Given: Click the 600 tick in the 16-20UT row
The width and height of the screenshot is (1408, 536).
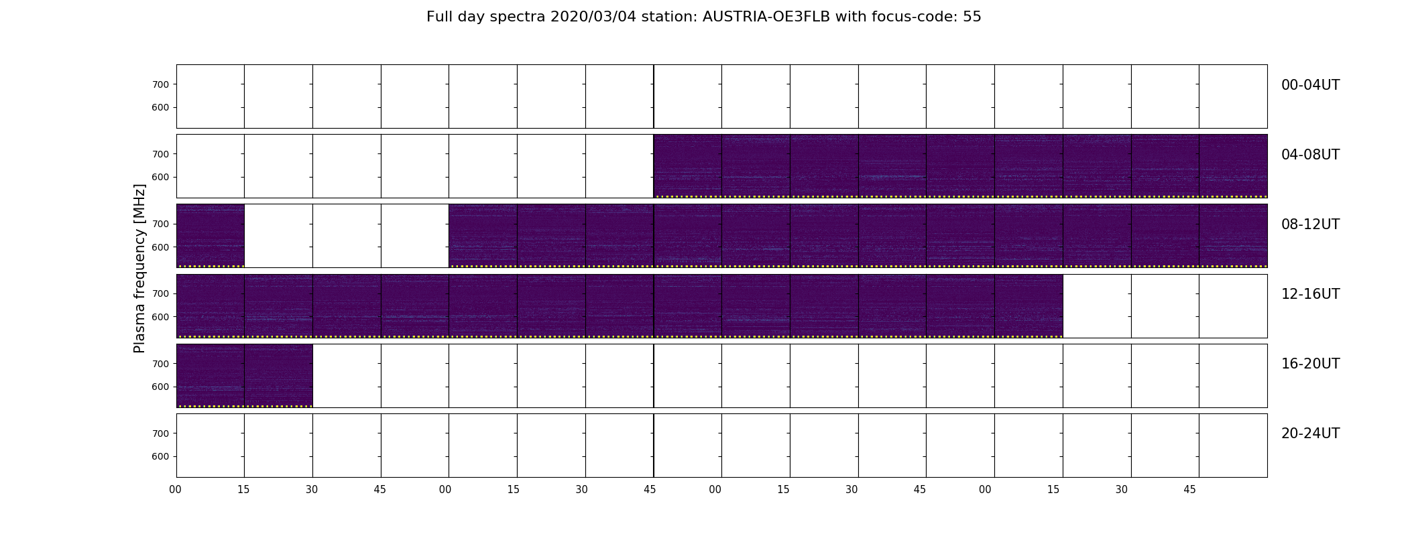Looking at the screenshot, I should tap(160, 387).
